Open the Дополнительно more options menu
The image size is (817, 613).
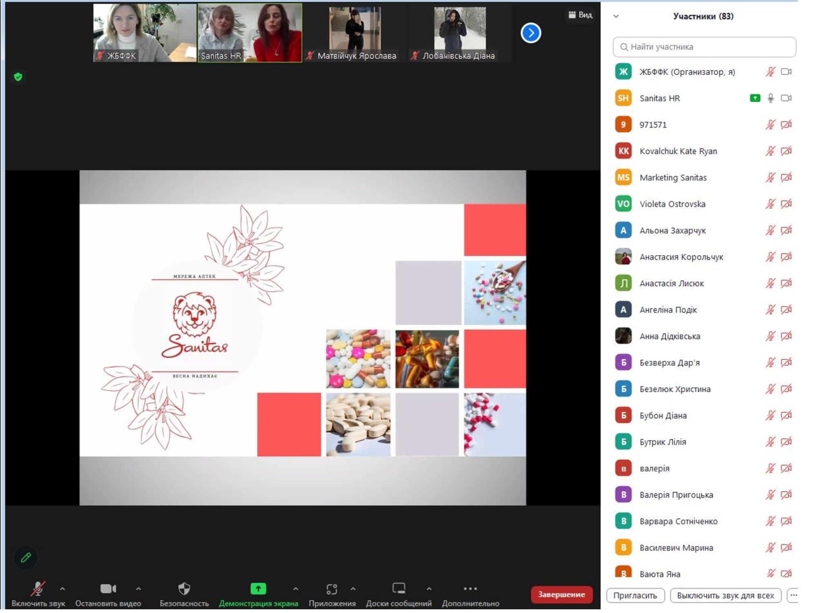click(x=471, y=594)
